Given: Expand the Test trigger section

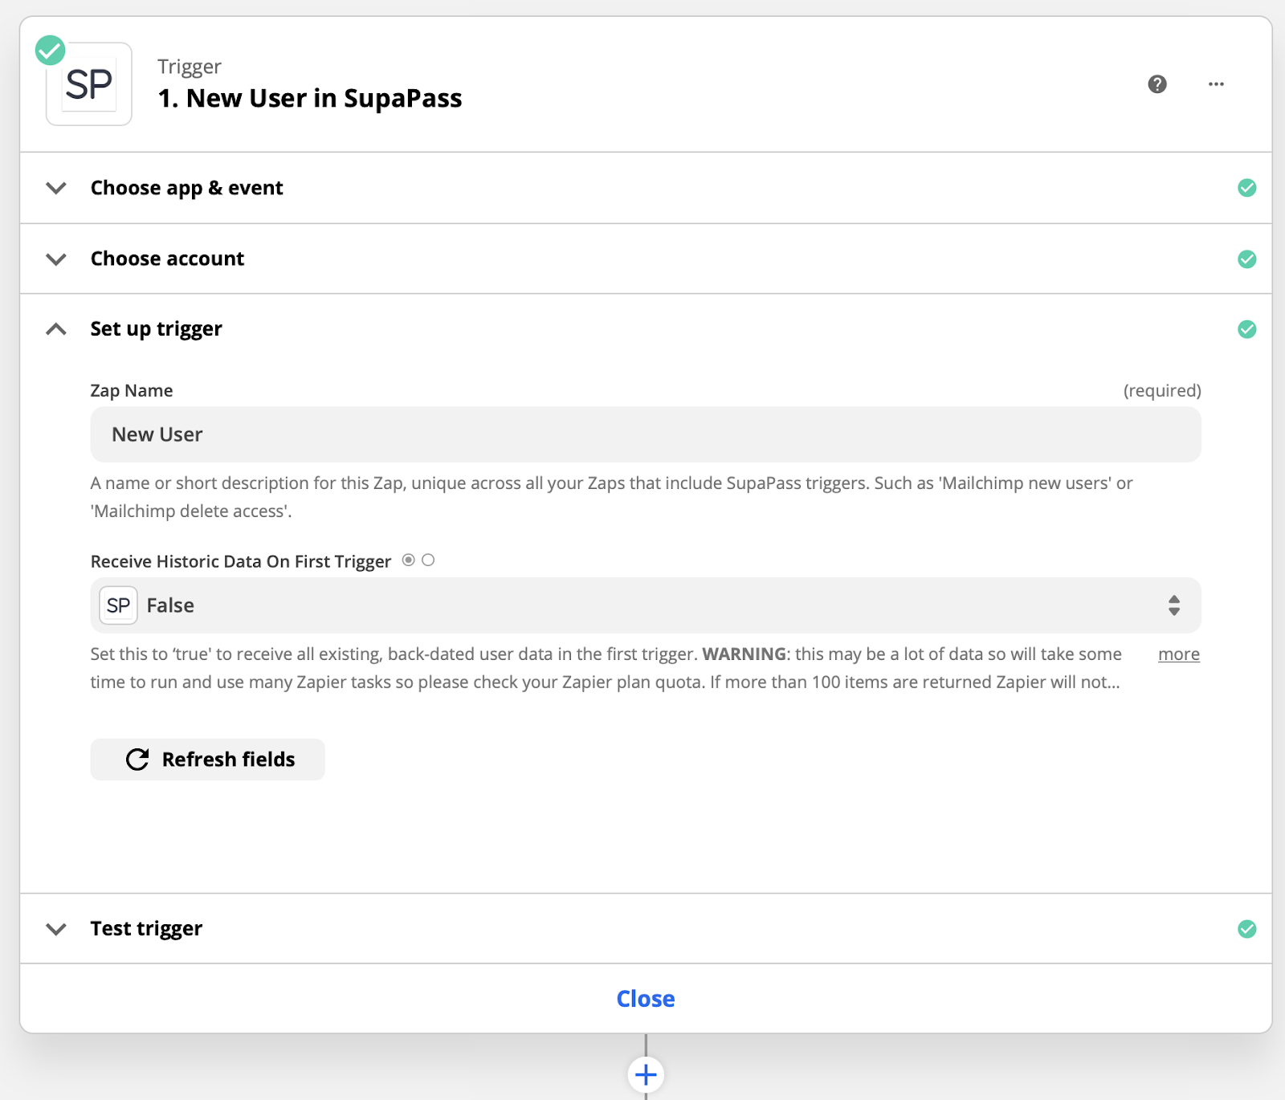Looking at the screenshot, I should point(56,929).
